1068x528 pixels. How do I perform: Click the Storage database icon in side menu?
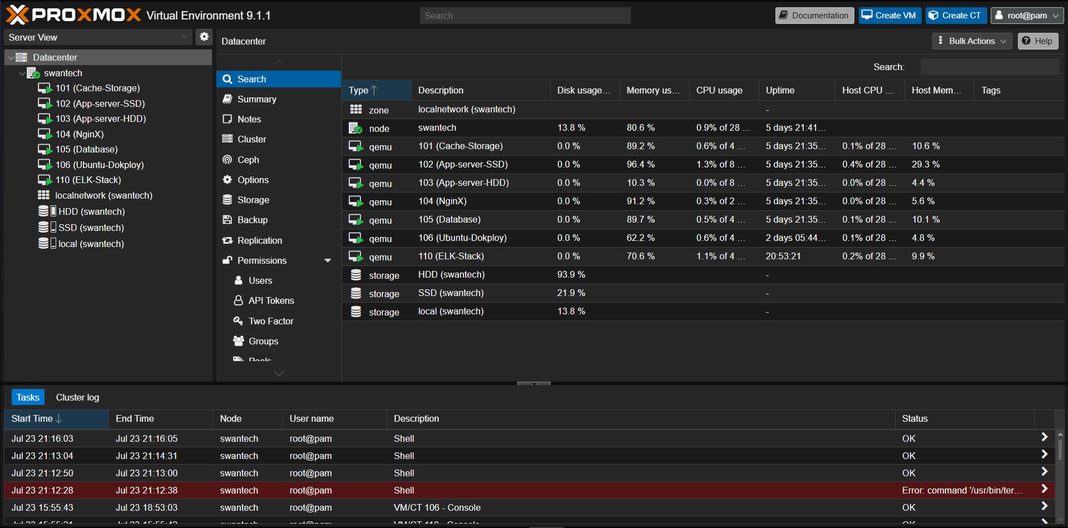227,200
